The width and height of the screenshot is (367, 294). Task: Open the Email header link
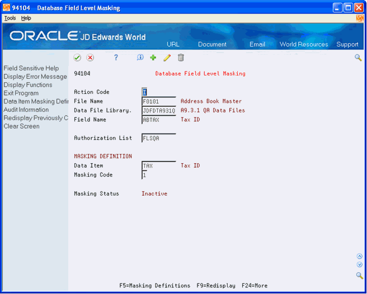click(257, 44)
